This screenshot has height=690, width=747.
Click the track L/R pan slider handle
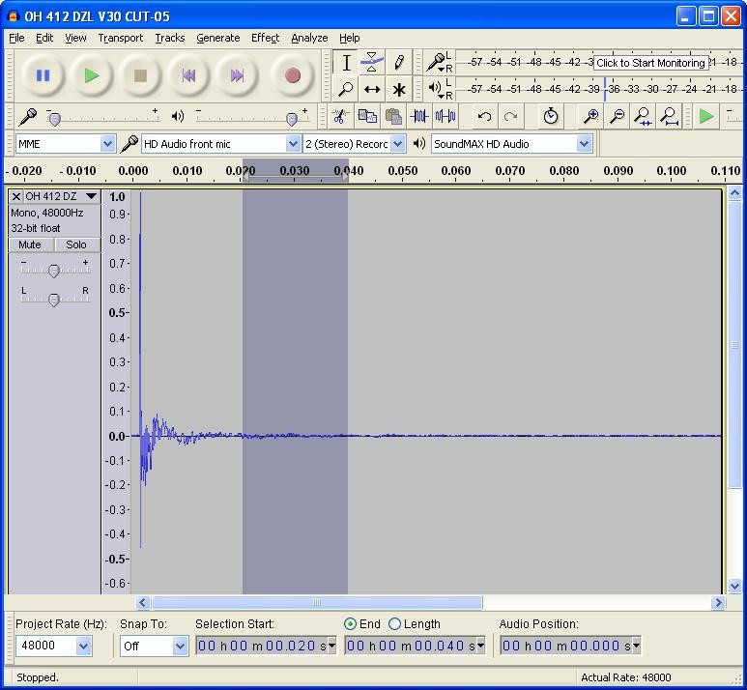[54, 300]
